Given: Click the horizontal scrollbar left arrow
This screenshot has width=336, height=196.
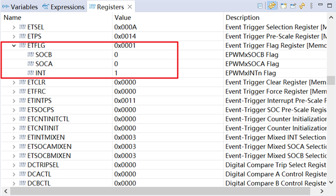Looking at the screenshot, I should point(6,191).
